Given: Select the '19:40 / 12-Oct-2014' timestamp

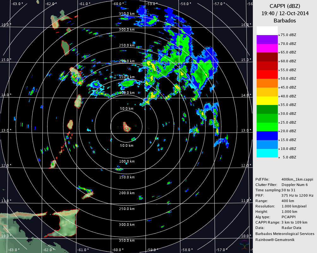Looking at the screenshot, I should 285,13.
